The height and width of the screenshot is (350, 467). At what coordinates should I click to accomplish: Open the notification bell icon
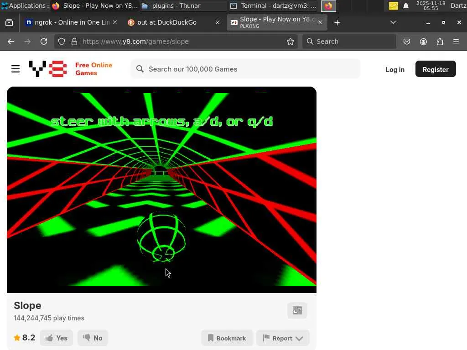pyautogui.click(x=405, y=6)
